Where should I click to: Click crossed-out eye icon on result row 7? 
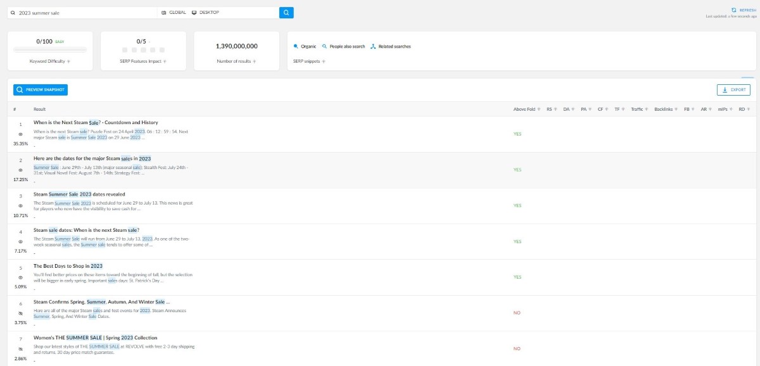20,349
